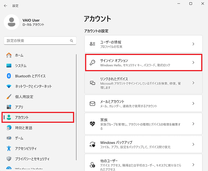Click the key icon for サインイン オプション
This screenshot has height=171, width=208.
tap(92, 63)
